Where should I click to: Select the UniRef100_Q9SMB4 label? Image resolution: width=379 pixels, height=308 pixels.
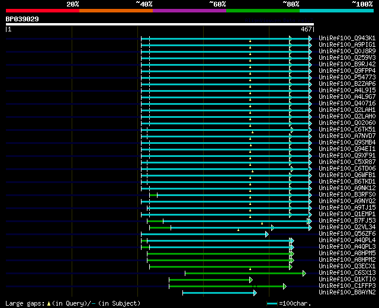[x=347, y=143]
